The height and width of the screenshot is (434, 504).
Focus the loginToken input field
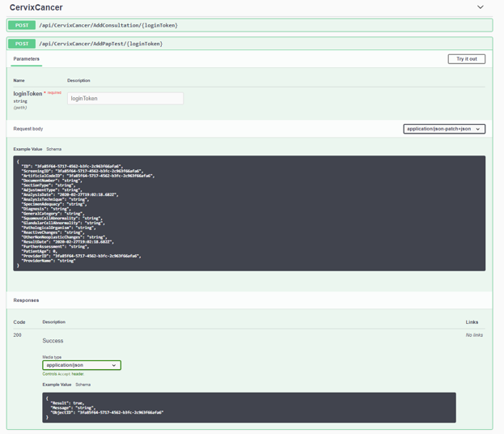pyautogui.click(x=125, y=99)
